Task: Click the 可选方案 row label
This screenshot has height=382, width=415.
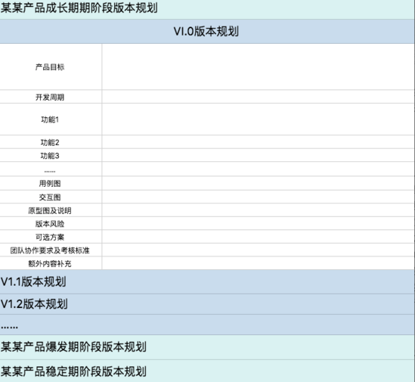Action: tap(51, 237)
